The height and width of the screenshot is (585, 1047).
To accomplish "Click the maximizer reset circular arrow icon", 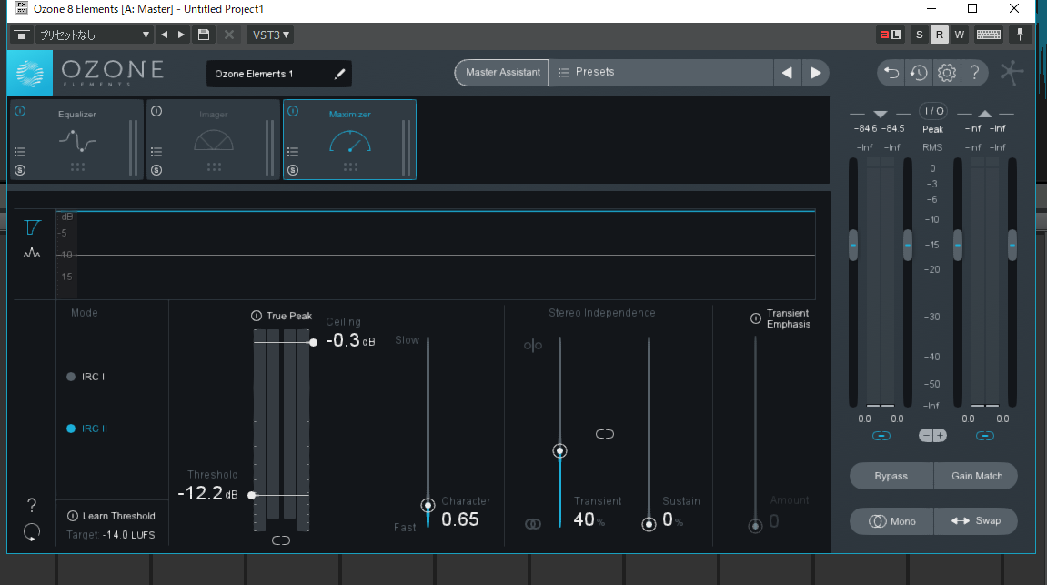I will point(32,533).
